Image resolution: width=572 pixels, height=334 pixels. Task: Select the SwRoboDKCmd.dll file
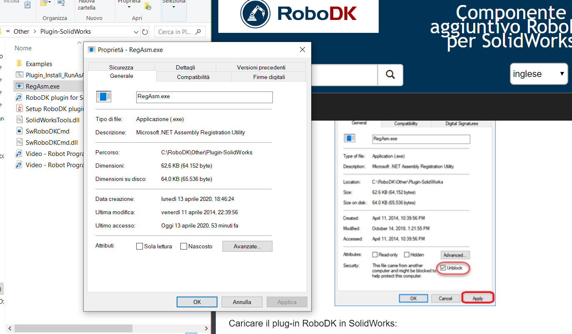click(x=51, y=143)
